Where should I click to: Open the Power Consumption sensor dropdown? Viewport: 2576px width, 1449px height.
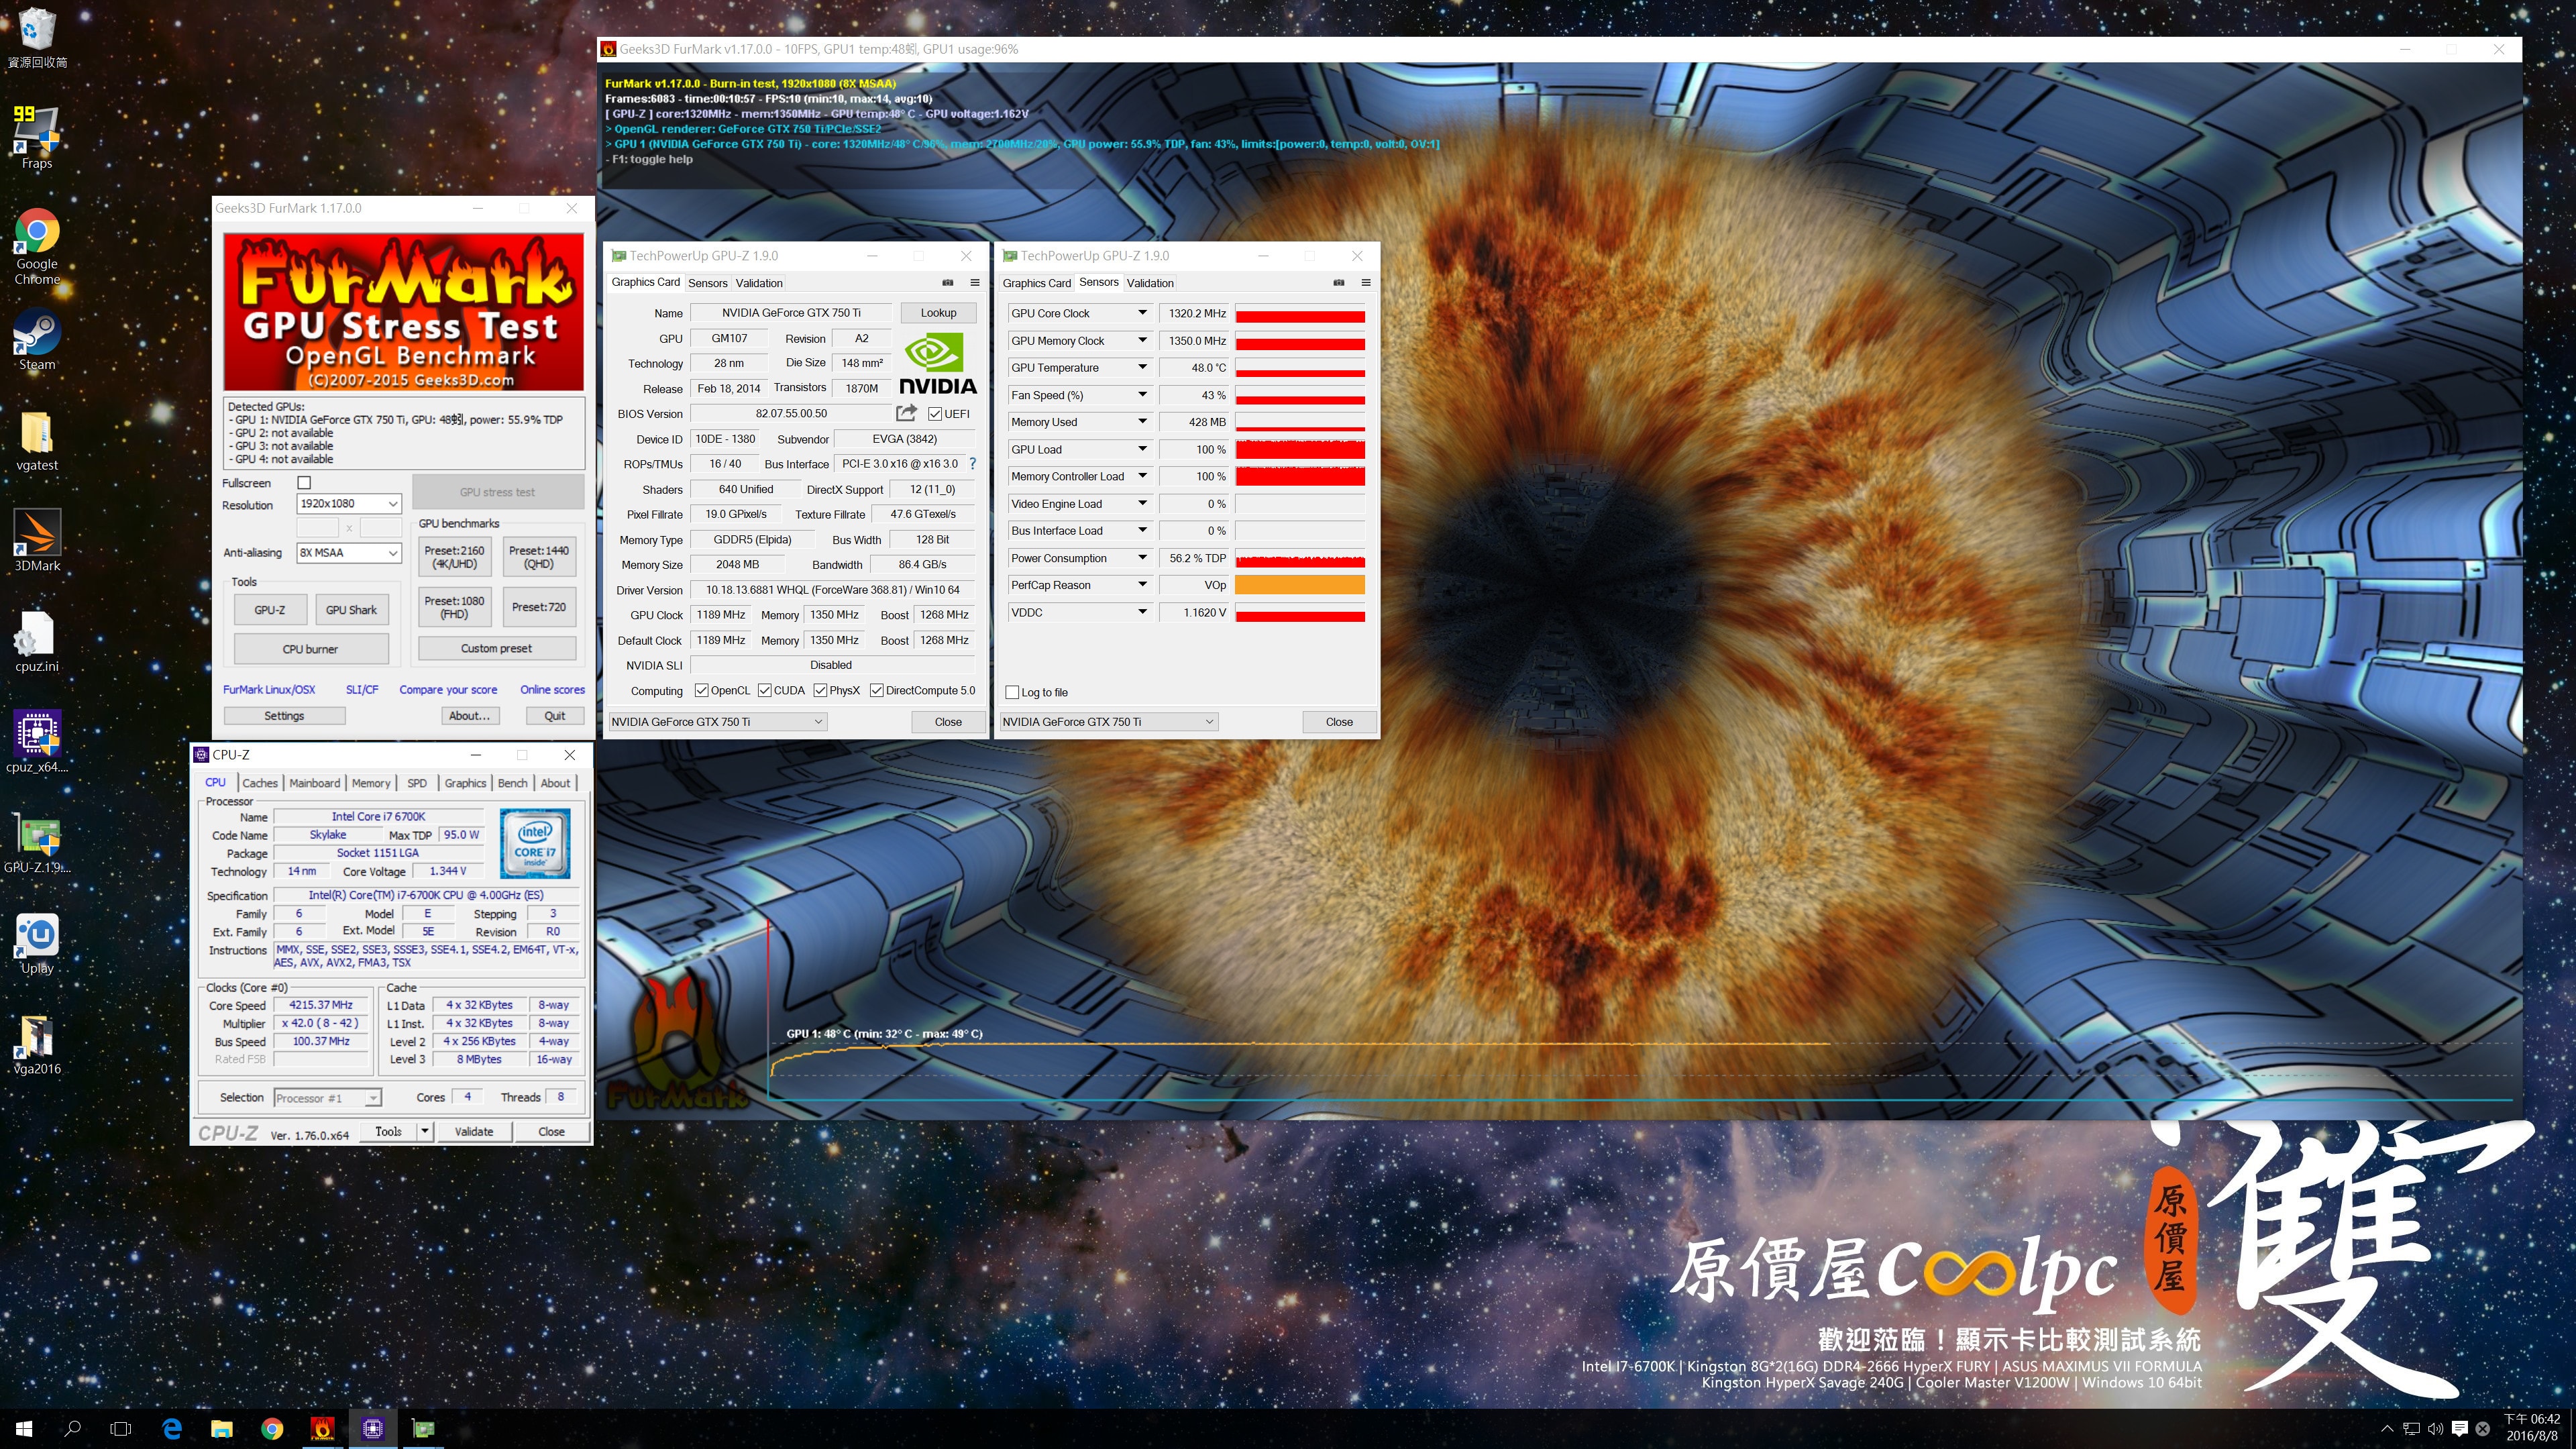click(1142, 558)
